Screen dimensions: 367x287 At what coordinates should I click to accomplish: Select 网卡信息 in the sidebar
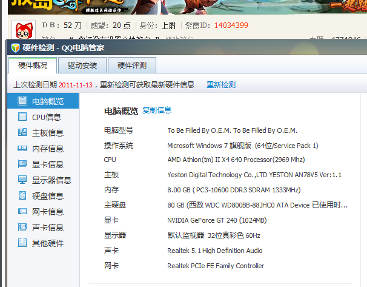(x=43, y=212)
